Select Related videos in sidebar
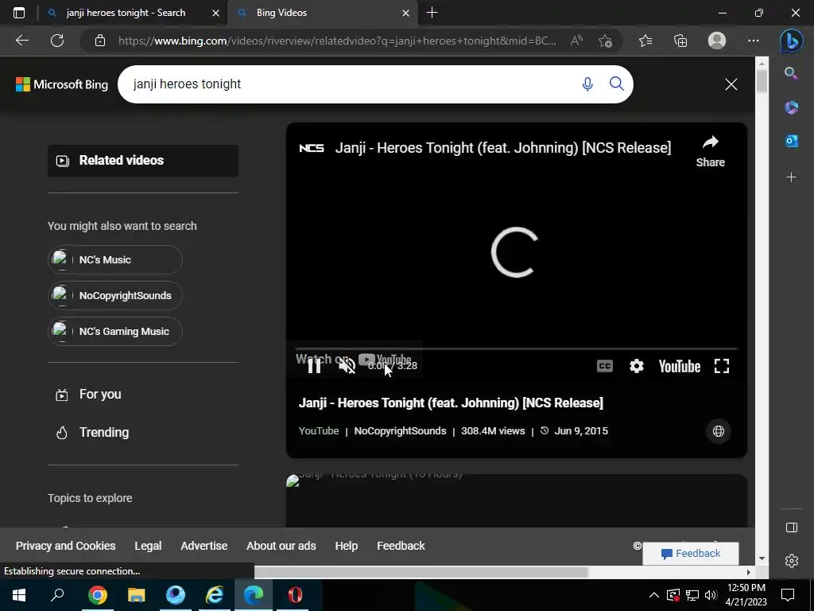The image size is (814, 611). tap(143, 161)
